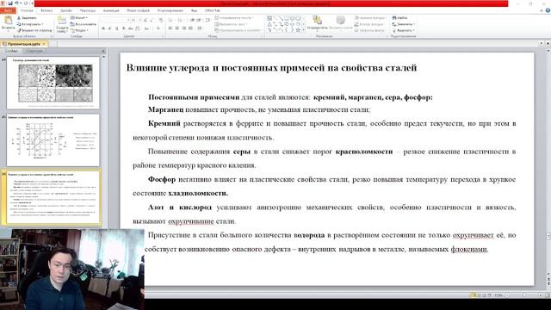Click the word 'флокенами' in slide text
This screenshot has width=551, height=310.
[469, 249]
